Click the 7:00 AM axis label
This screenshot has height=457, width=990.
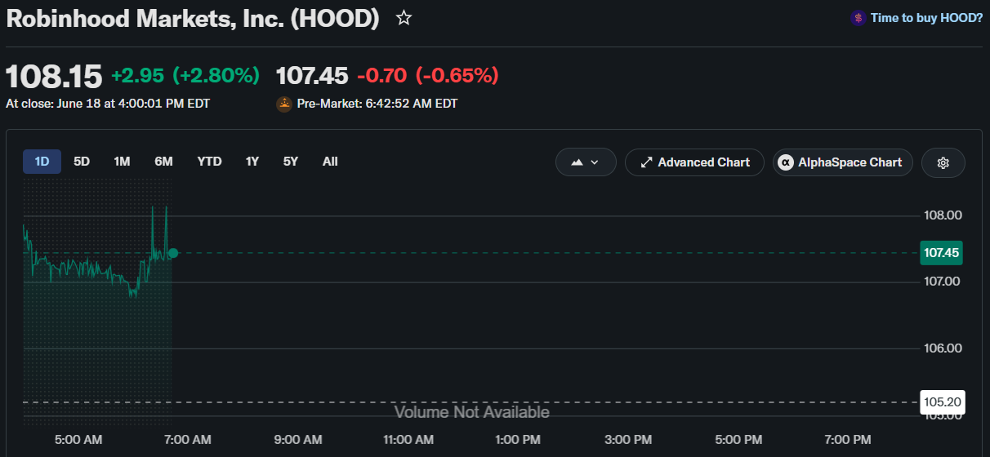[188, 440]
